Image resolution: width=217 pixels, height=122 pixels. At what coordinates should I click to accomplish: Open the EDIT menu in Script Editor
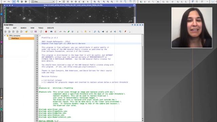[x=15, y=28]
